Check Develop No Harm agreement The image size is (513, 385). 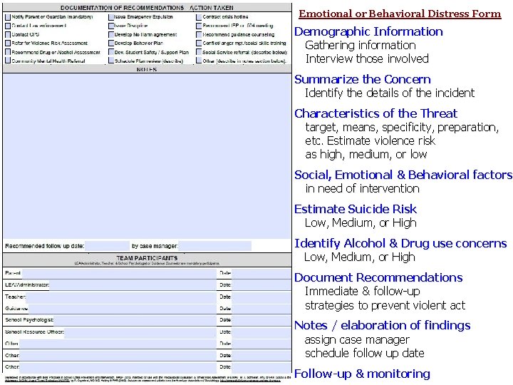point(111,34)
